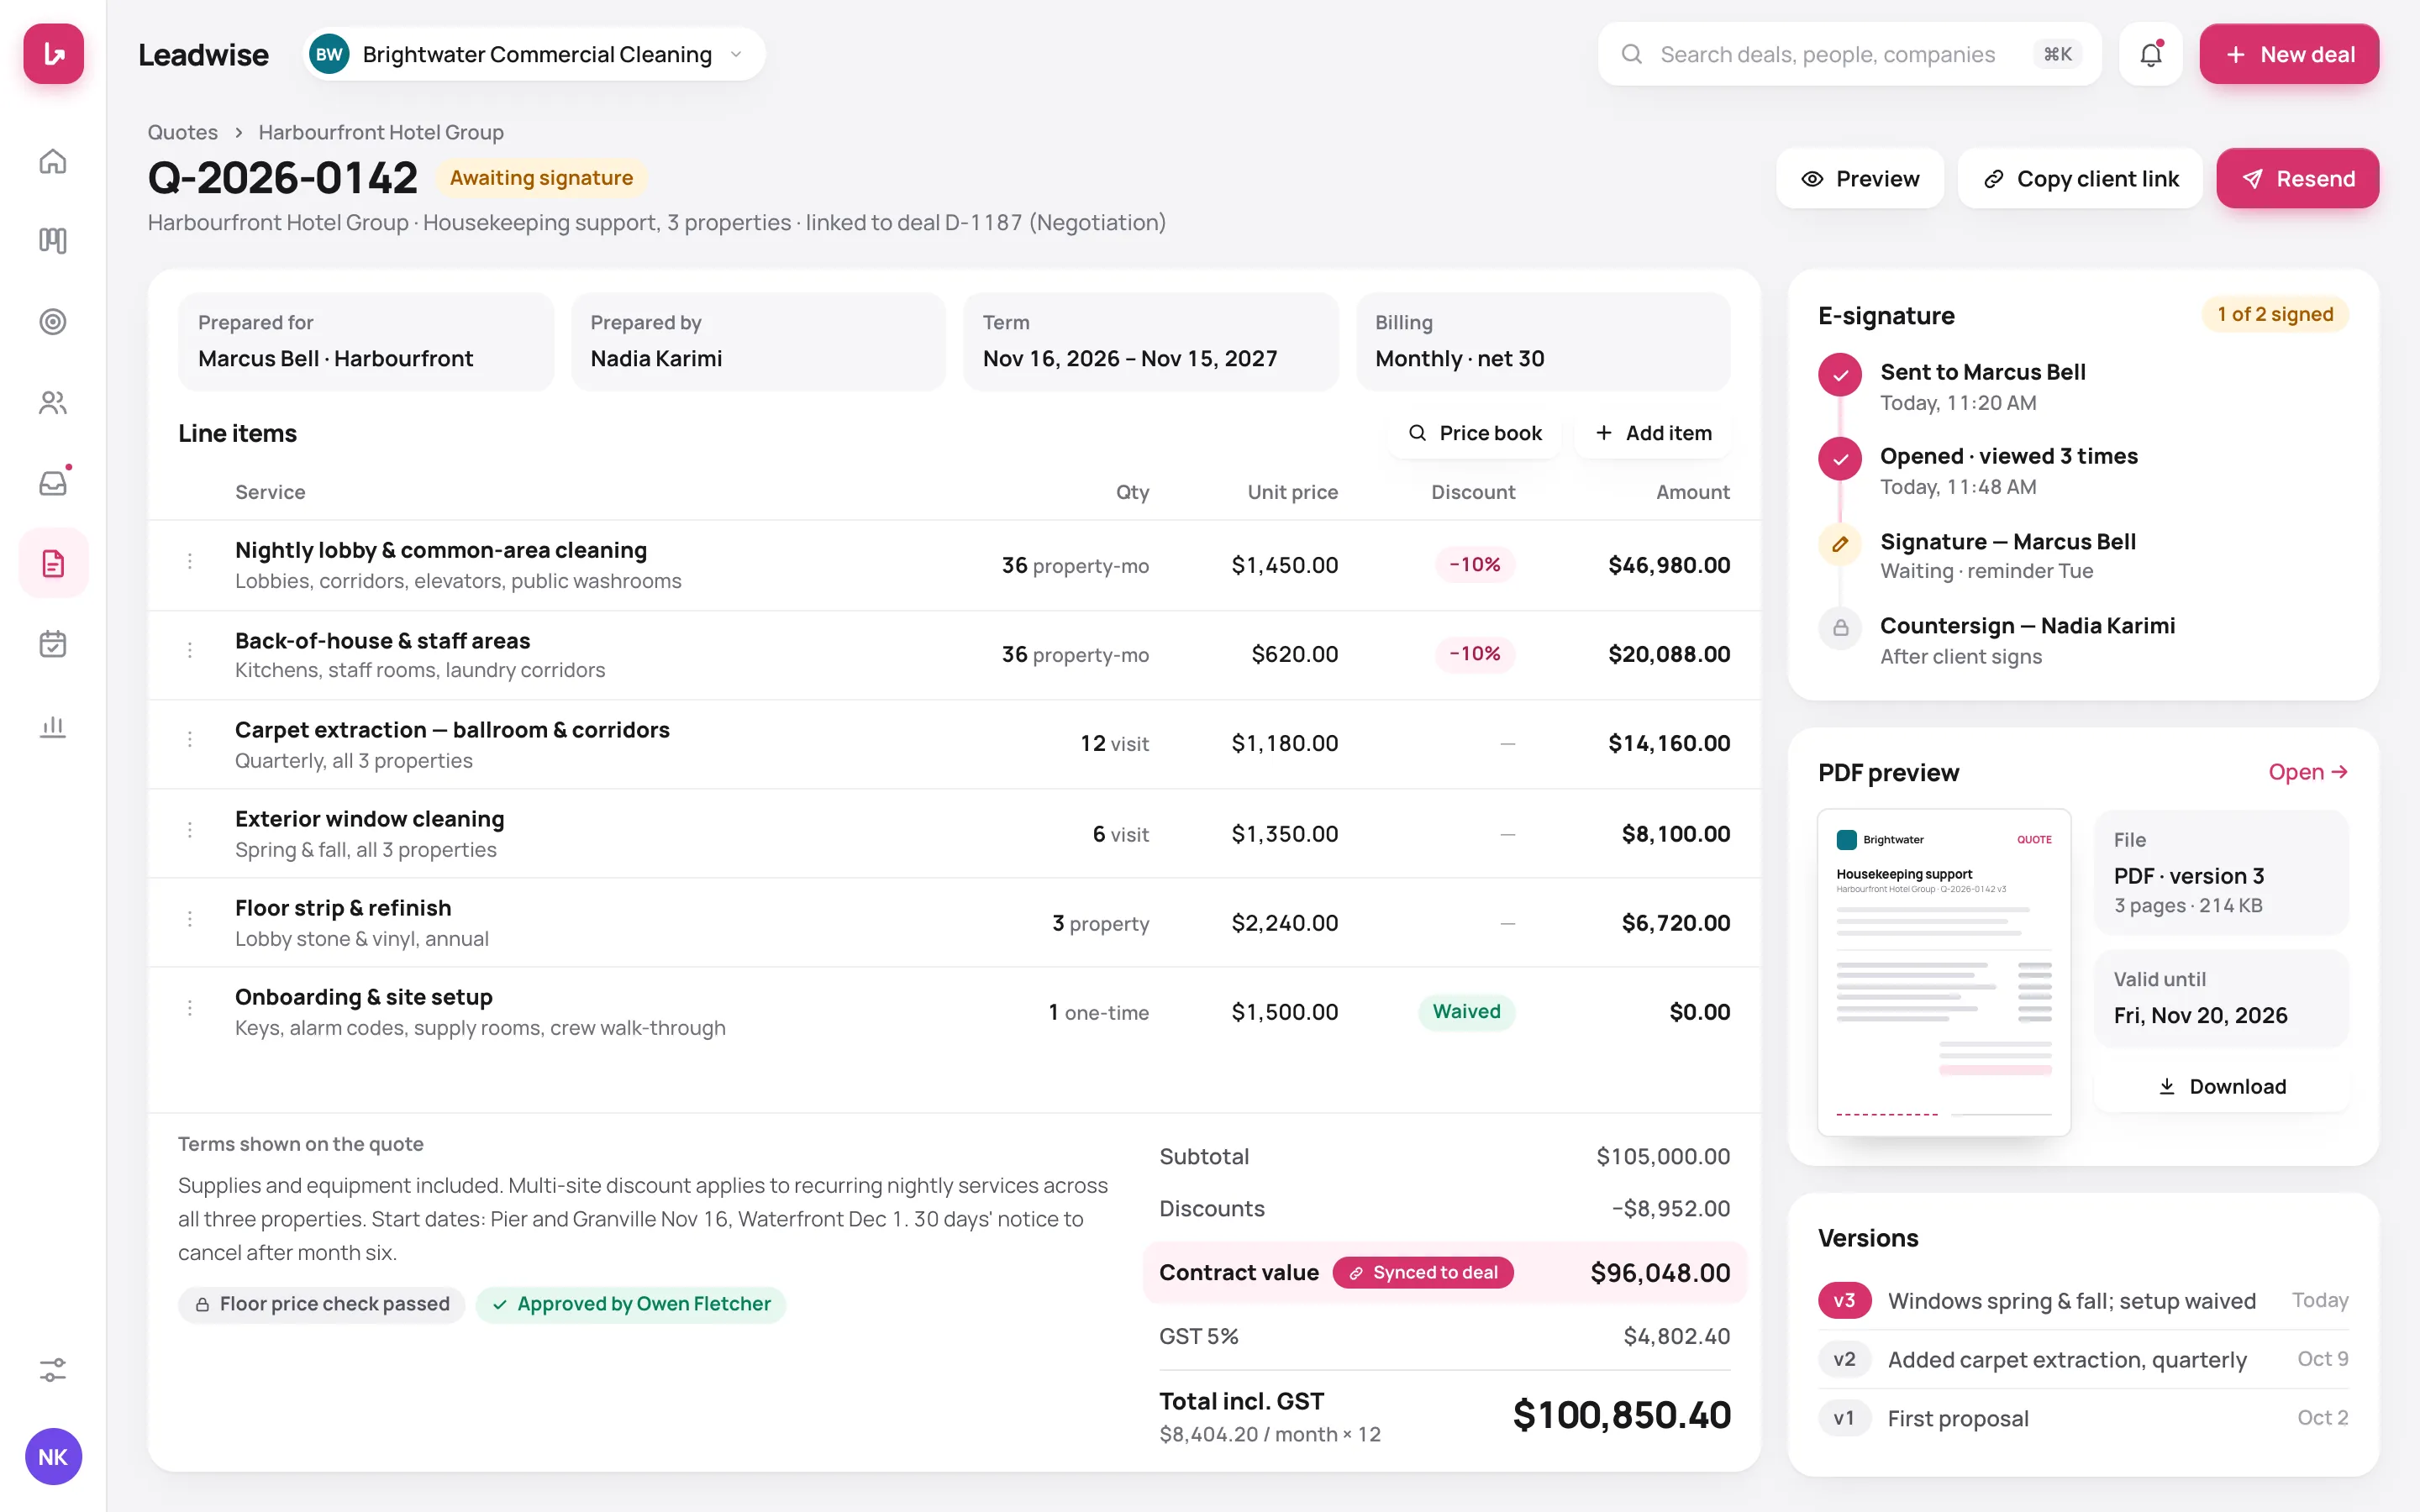Open the inbox icon with red dot
The image size is (2420, 1512).
[x=53, y=483]
